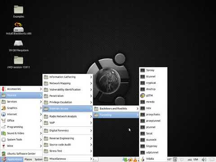Open the System panel menu
This screenshot has width=216, height=162.
(x=38, y=159)
